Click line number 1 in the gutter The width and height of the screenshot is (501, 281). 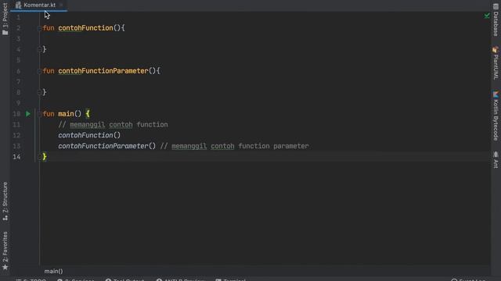(19, 17)
